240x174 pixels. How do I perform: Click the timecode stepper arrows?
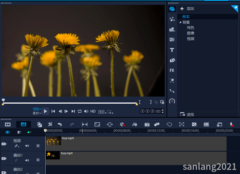163,111
